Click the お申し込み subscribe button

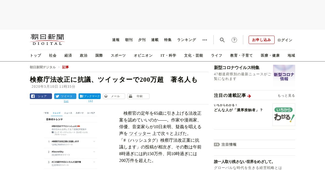262,40
